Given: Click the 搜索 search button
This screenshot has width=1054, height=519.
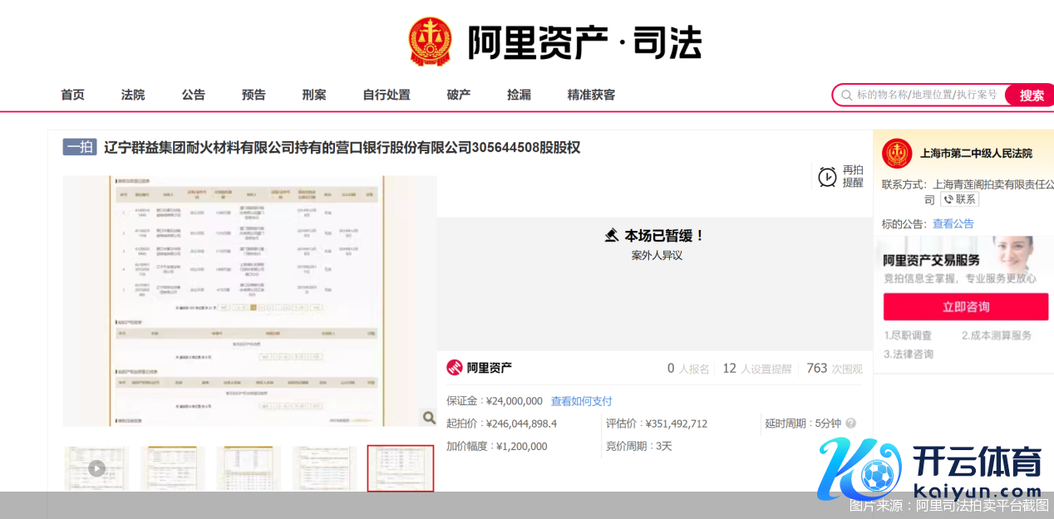Looking at the screenshot, I should click(1030, 95).
